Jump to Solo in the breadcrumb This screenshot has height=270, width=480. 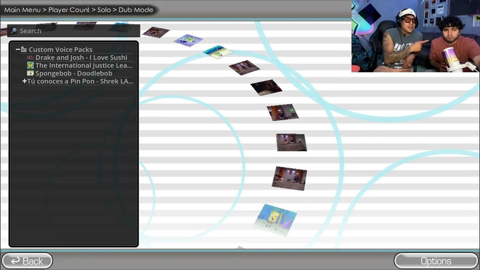[104, 10]
